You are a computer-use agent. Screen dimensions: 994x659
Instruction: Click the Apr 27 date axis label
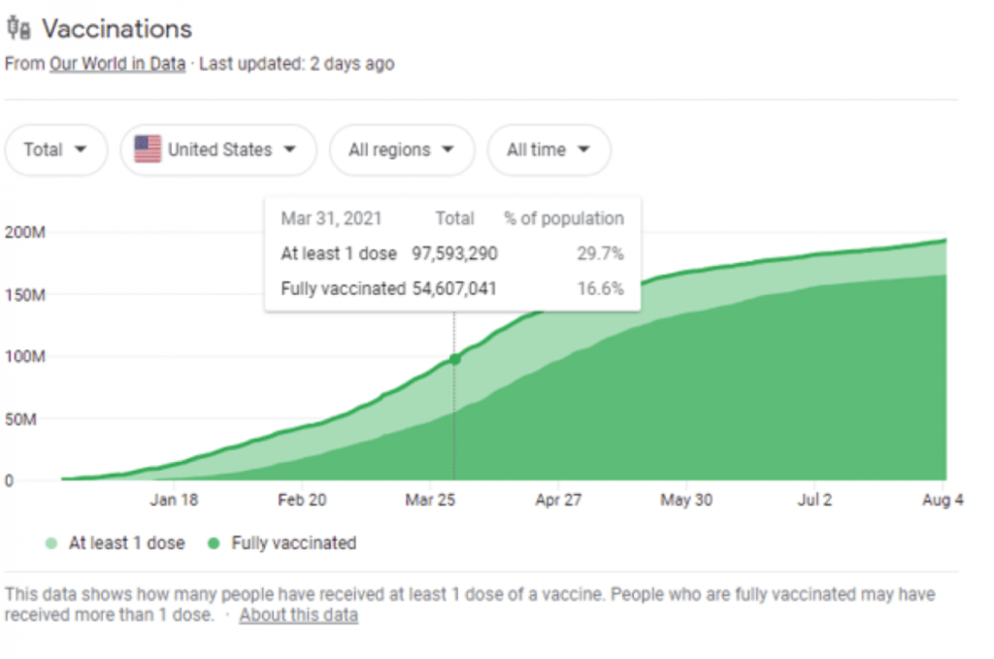[x=558, y=501]
